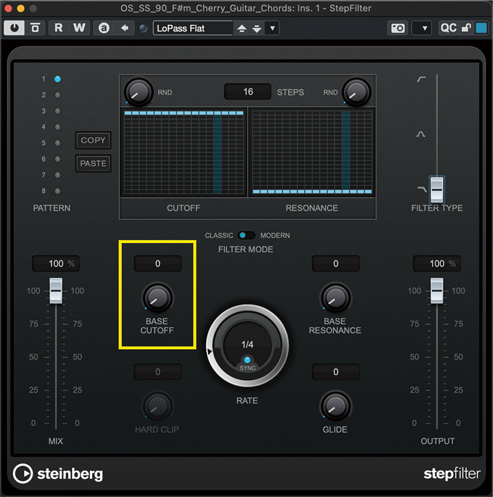493x497 pixels.
Task: Click the Glide value field
Action: 336,372
